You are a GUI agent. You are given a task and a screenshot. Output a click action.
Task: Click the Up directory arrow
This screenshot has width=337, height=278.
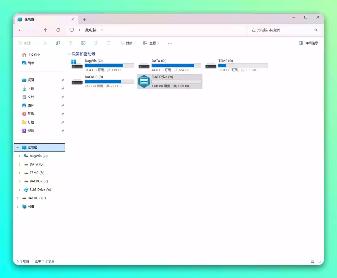pyautogui.click(x=46, y=30)
